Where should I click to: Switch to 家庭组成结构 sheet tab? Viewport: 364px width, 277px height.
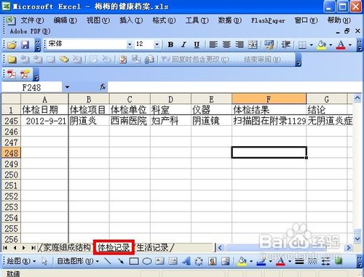pos(67,247)
